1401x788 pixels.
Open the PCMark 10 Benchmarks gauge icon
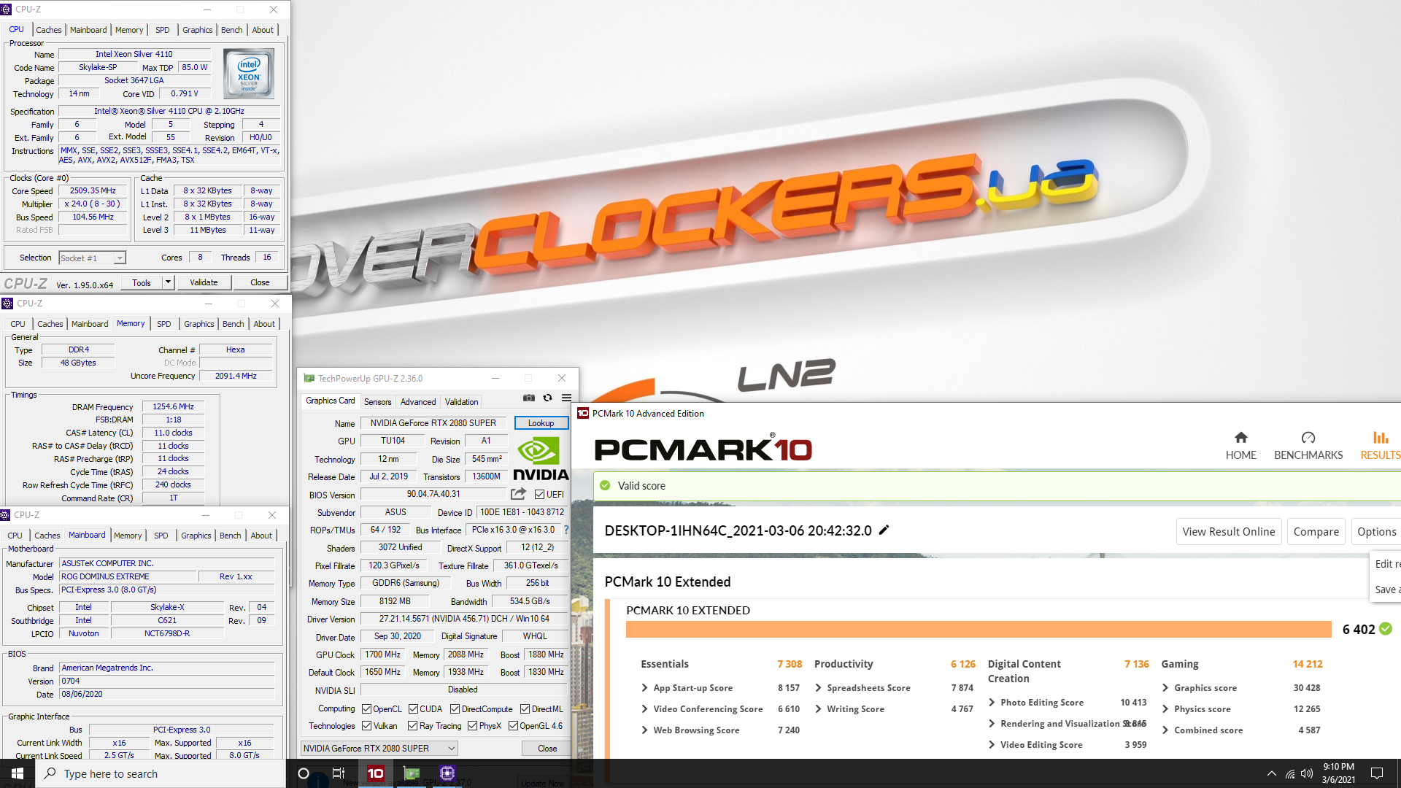pyautogui.click(x=1308, y=437)
